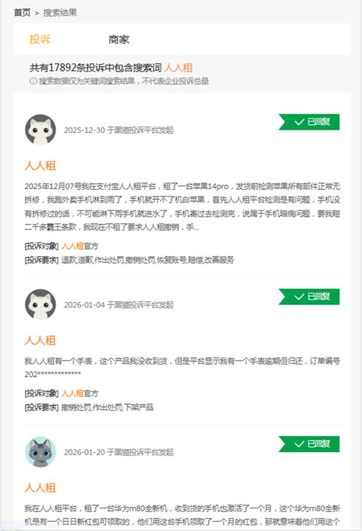Read the 苹果14pro complaint description text
The image size is (362, 531).
(x=182, y=207)
